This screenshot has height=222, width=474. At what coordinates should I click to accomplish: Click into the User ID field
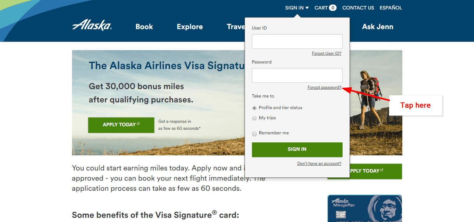click(x=297, y=41)
